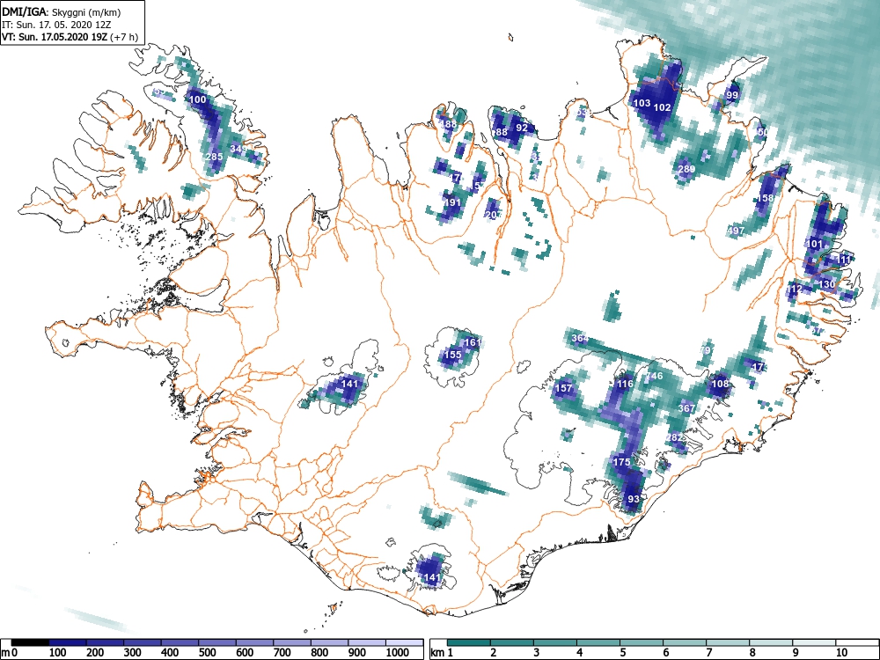The height and width of the screenshot is (660, 880).
Task: Click the '7' tick label in the kilometer legend
Action: coord(708,653)
